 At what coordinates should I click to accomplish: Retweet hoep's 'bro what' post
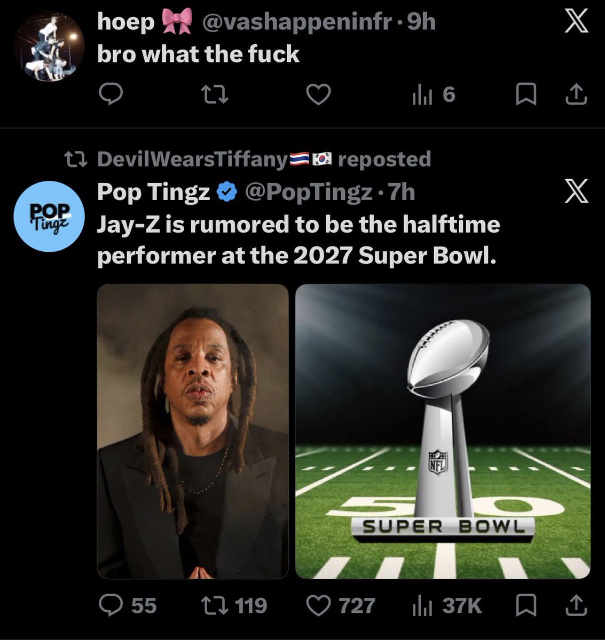coord(214,95)
